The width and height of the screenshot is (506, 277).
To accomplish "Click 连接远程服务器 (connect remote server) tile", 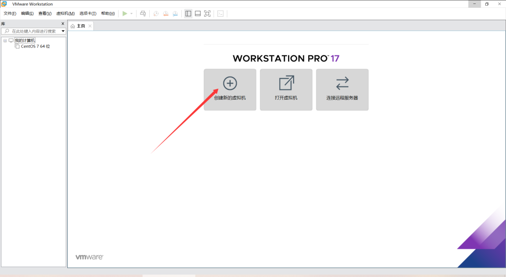I will (x=342, y=89).
